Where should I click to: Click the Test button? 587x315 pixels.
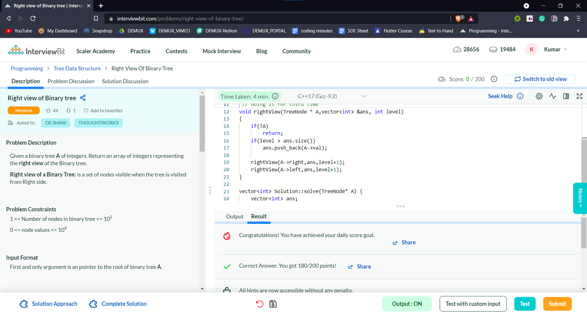(525, 304)
